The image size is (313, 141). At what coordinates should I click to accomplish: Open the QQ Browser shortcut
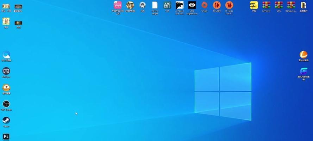click(x=6, y=55)
